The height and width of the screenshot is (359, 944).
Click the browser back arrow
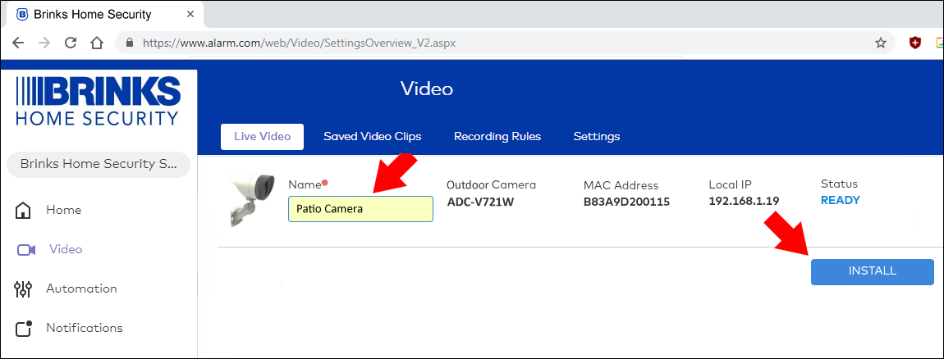[18, 43]
